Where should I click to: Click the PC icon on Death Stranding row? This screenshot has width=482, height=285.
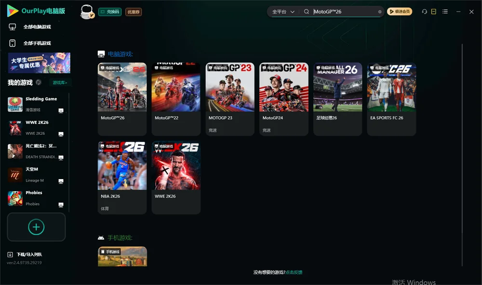point(61,158)
